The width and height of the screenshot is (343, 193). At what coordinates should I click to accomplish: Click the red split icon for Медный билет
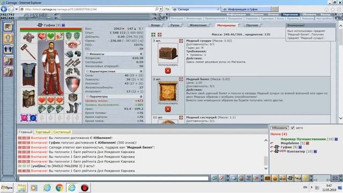point(181,79)
